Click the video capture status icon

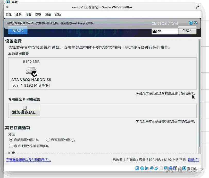[x=170, y=168]
